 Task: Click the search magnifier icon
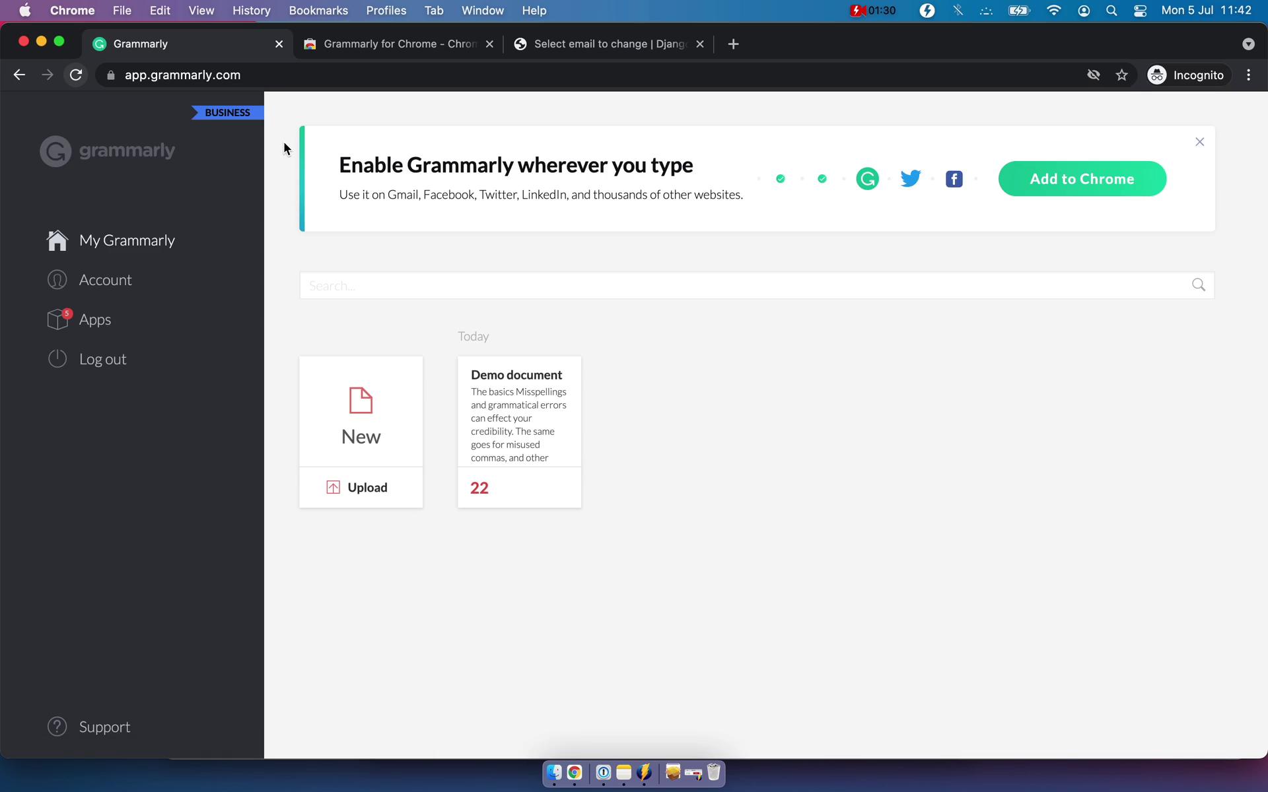tap(1199, 284)
